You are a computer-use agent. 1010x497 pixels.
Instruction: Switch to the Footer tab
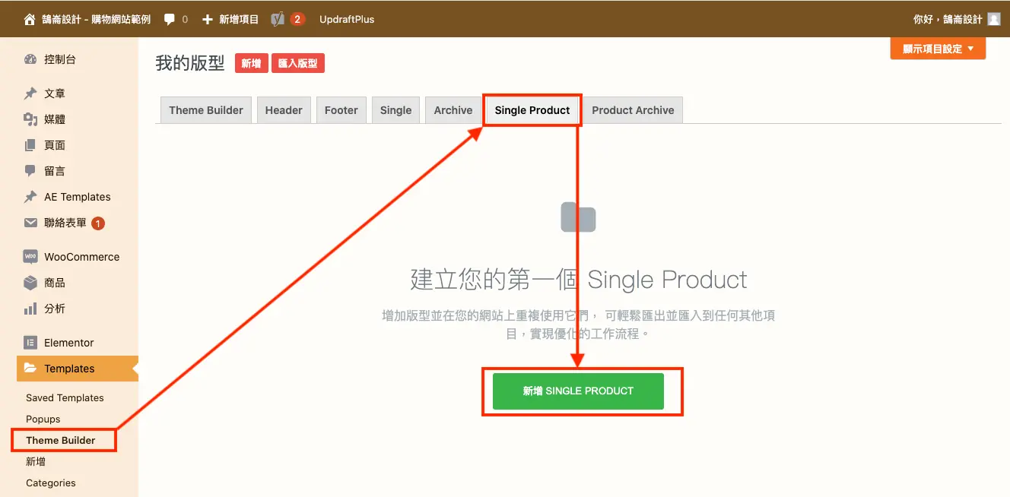point(341,110)
